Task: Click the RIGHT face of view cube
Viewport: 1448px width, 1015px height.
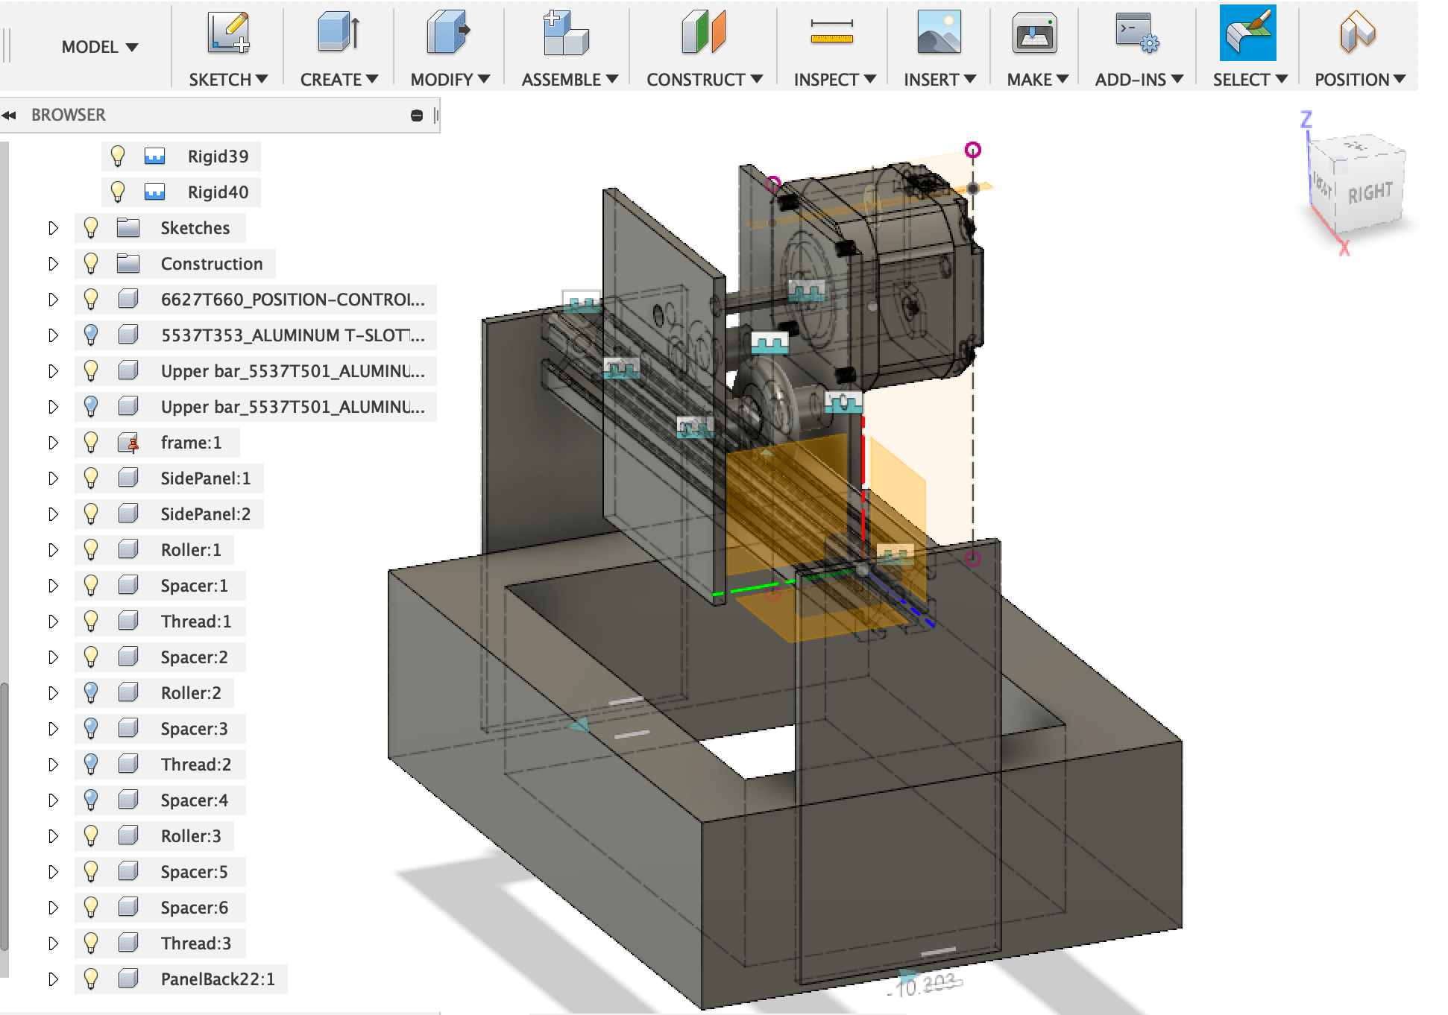Action: 1369,194
